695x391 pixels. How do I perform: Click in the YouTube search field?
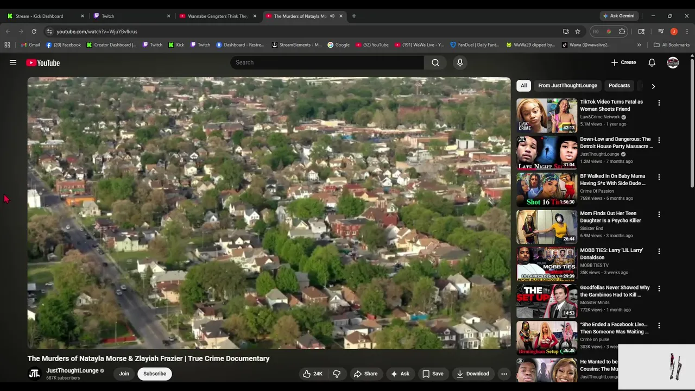pos(327,62)
